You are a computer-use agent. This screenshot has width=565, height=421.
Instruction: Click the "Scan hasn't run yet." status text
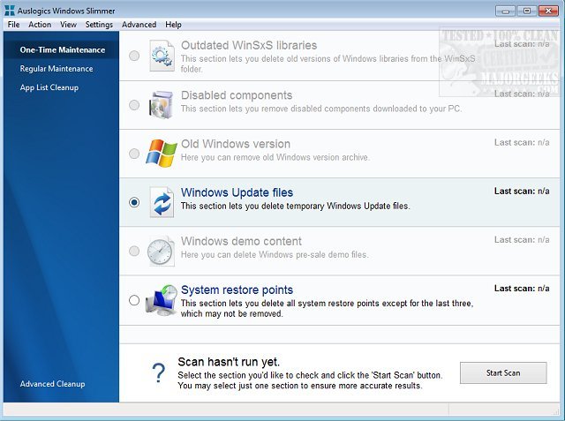pos(229,362)
